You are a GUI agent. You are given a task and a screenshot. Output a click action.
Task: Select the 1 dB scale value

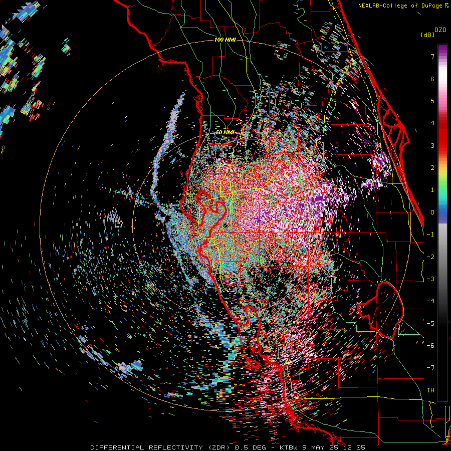[432, 190]
